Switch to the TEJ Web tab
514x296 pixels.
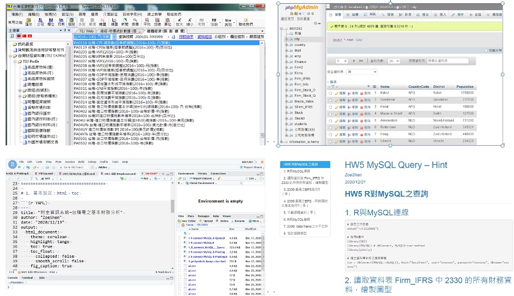click(86, 31)
